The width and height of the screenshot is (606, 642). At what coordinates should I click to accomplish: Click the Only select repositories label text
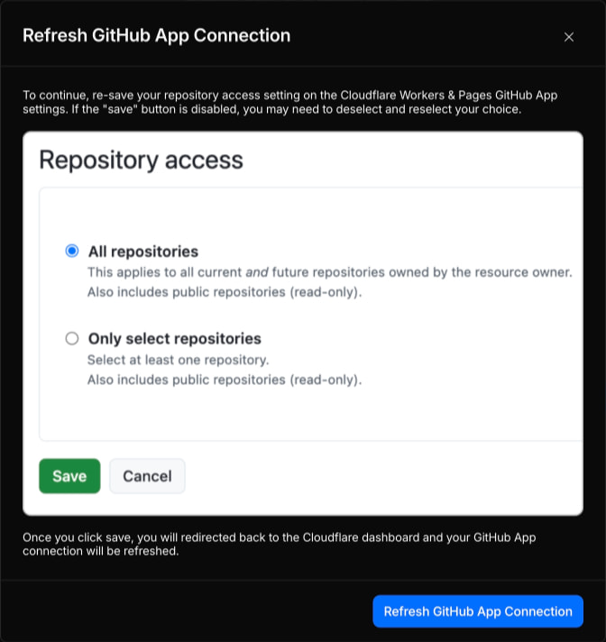(174, 339)
